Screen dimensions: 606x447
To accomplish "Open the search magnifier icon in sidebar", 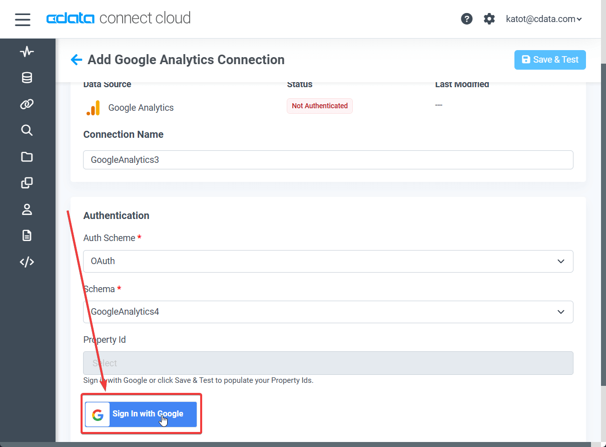I will tap(27, 130).
